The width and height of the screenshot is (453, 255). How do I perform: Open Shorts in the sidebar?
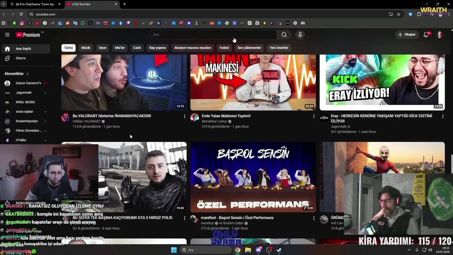[25, 58]
